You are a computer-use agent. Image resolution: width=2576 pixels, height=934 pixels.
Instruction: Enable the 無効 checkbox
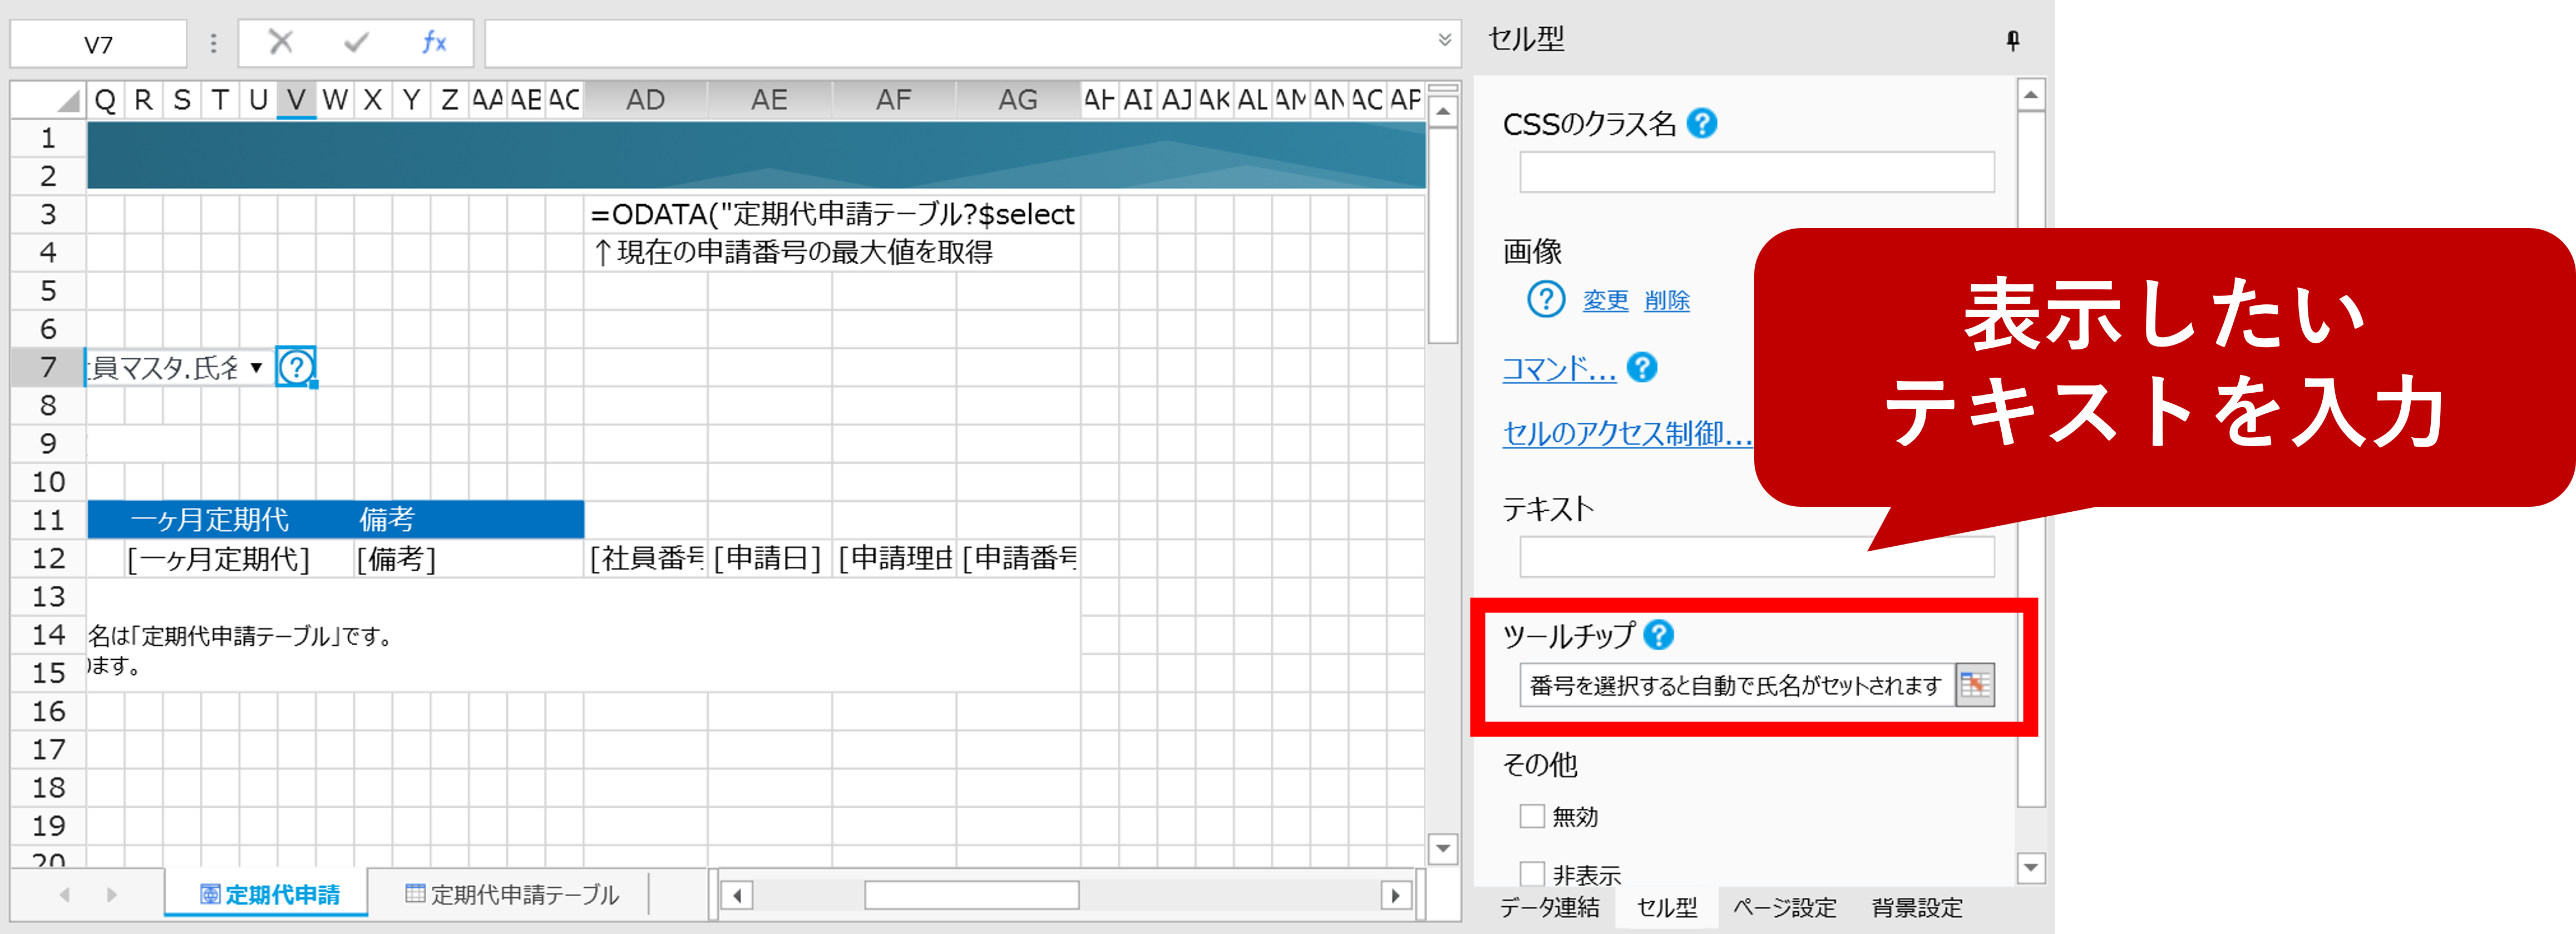(1532, 816)
